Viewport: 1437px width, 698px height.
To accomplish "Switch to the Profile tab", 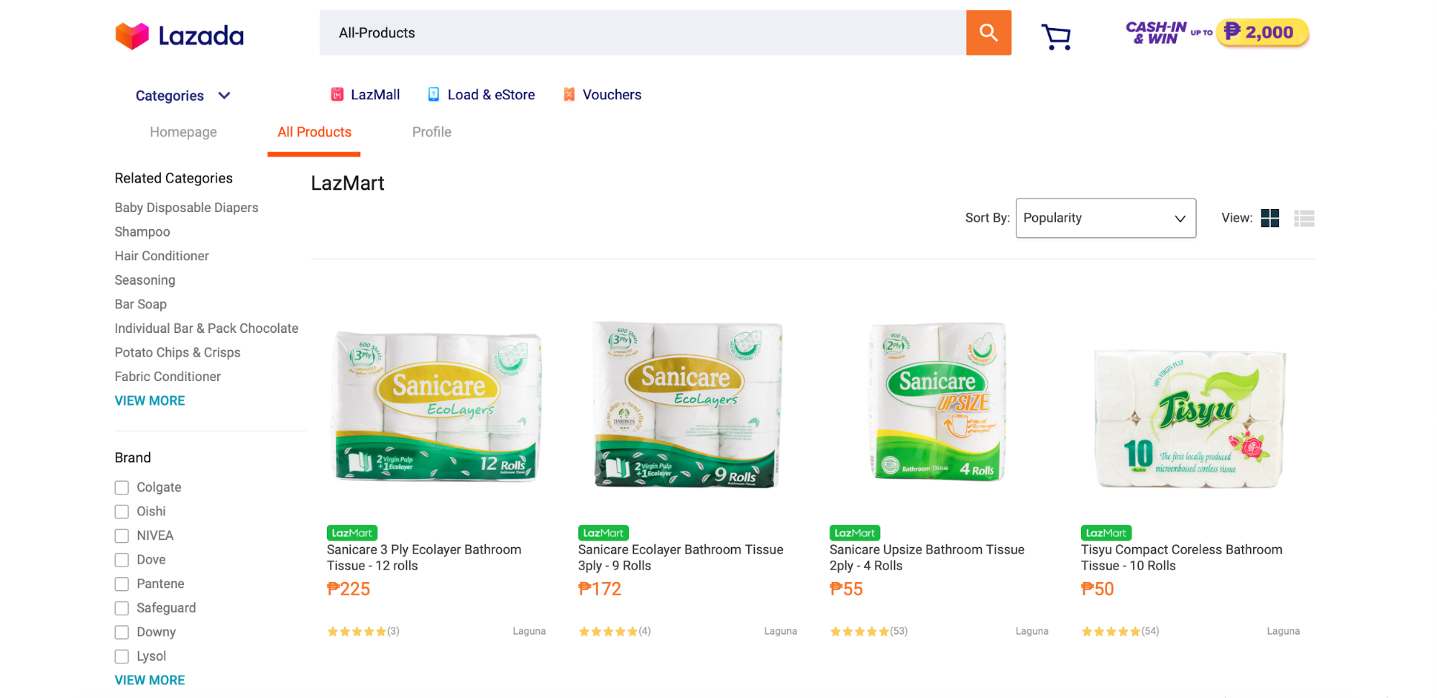I will 431,132.
